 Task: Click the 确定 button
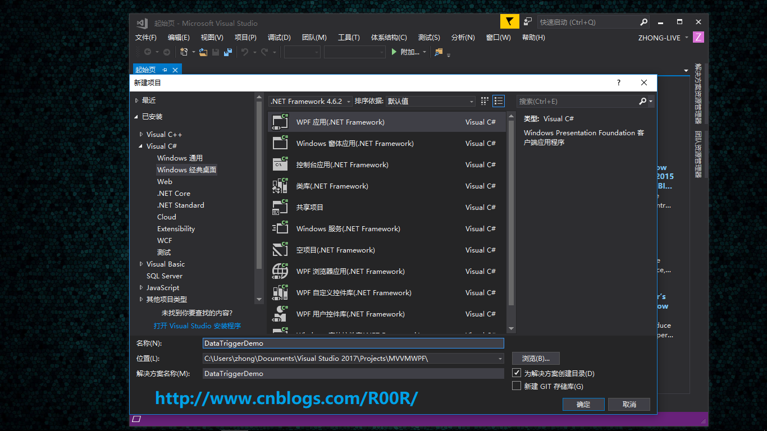(x=583, y=404)
